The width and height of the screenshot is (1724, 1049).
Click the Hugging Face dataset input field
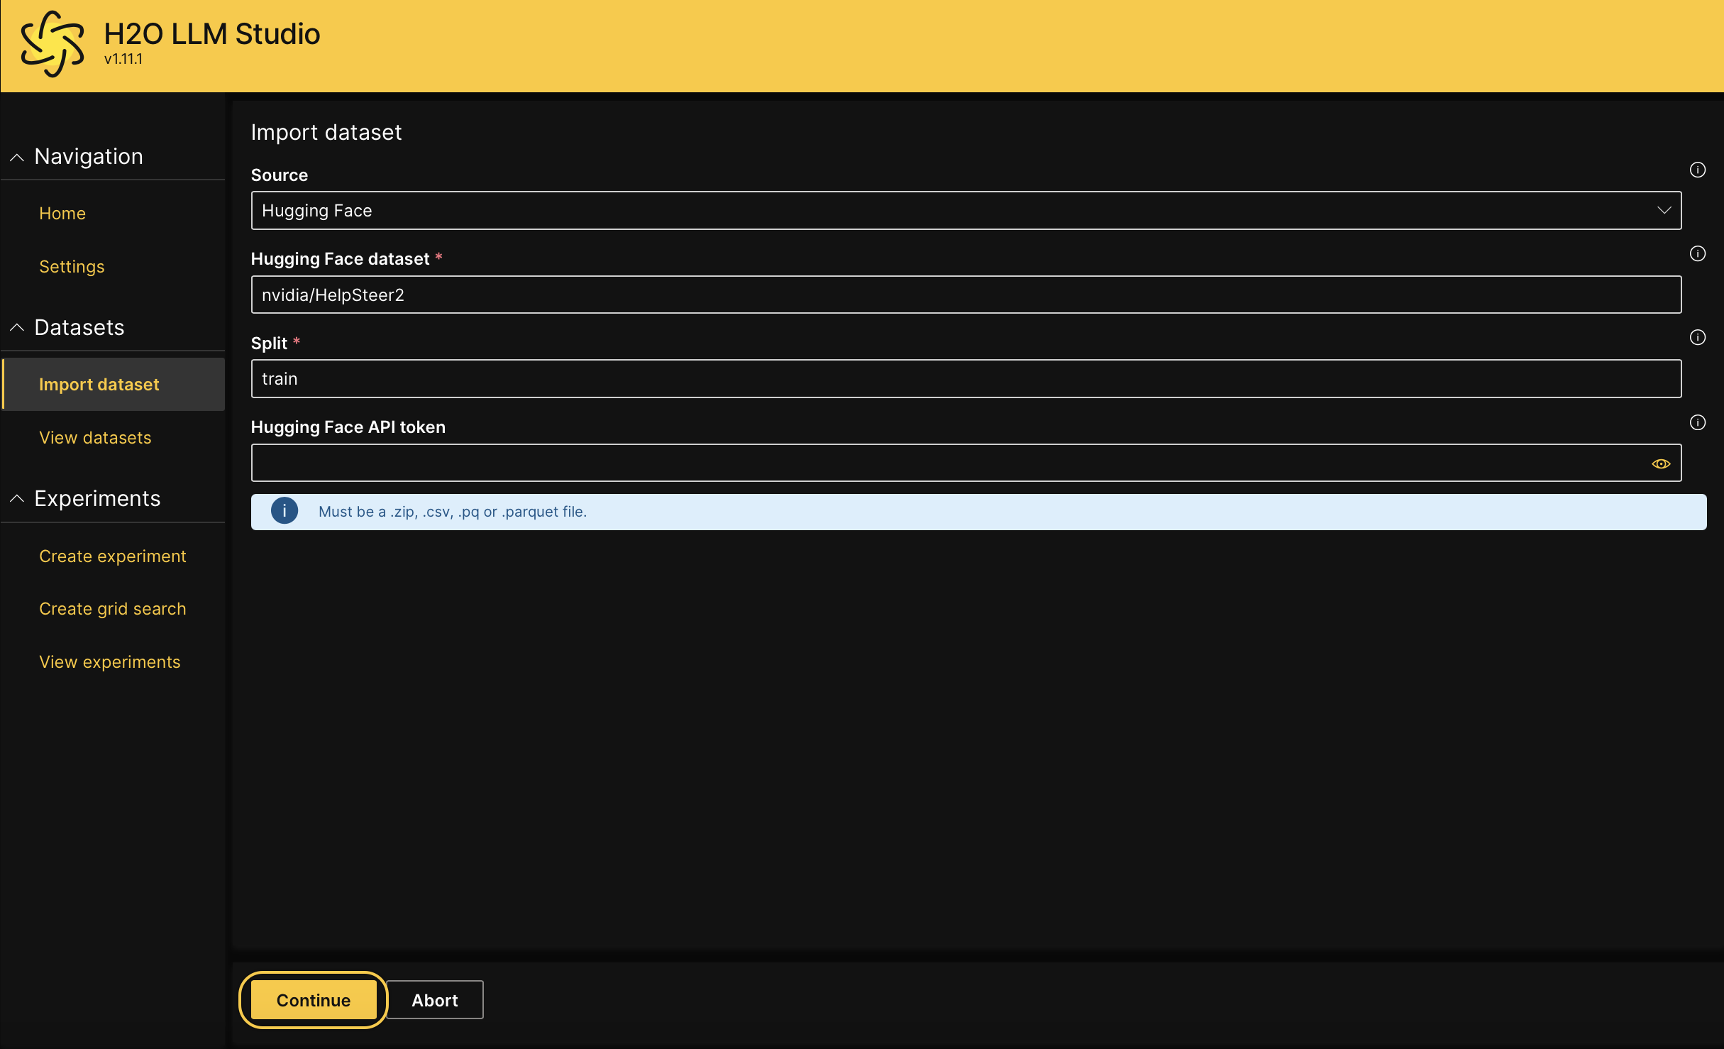tap(967, 293)
